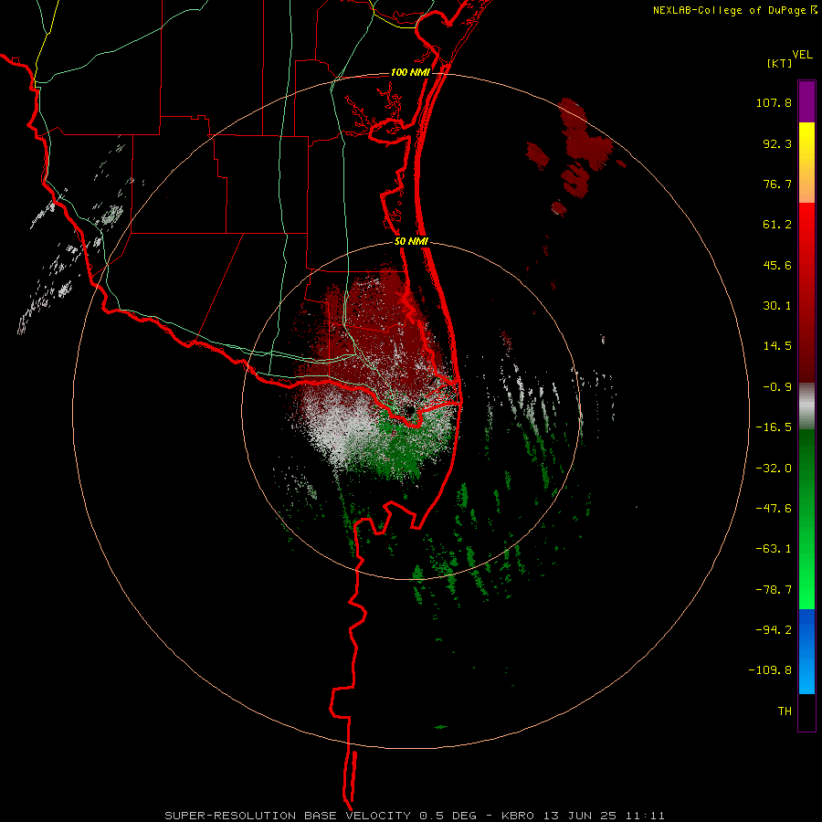Click the -0.9 velocity scale value
This screenshot has width=822, height=822.
[777, 387]
